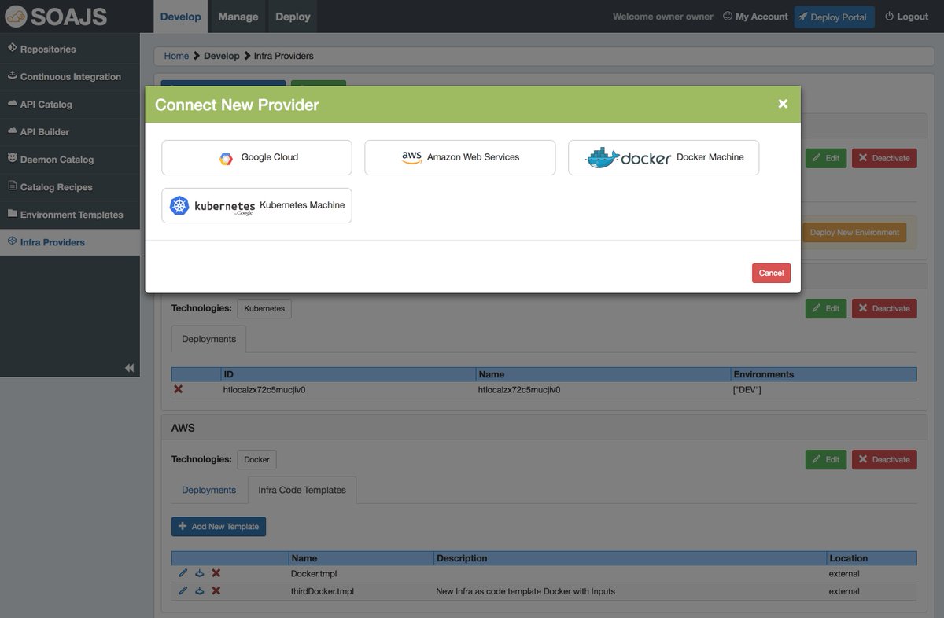
Task: Switch to Infra Code Templates tab
Action: coord(302,490)
